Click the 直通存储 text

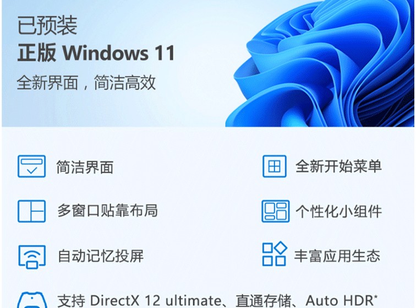[x=263, y=301]
